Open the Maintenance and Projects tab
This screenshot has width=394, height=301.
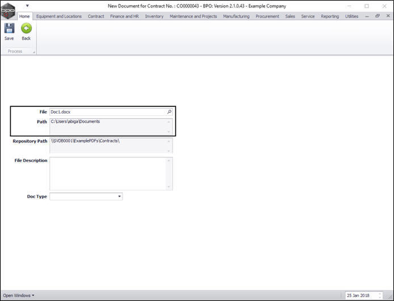coord(193,16)
